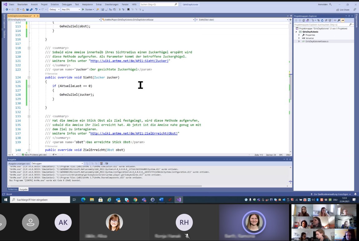The width and height of the screenshot is (359, 241).
Task: Collapse the summary comment block at line 118
Action: point(29,48)
